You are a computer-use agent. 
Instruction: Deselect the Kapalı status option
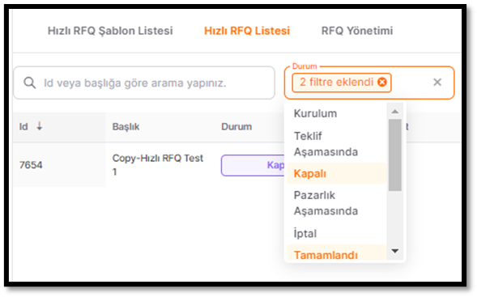click(x=336, y=173)
